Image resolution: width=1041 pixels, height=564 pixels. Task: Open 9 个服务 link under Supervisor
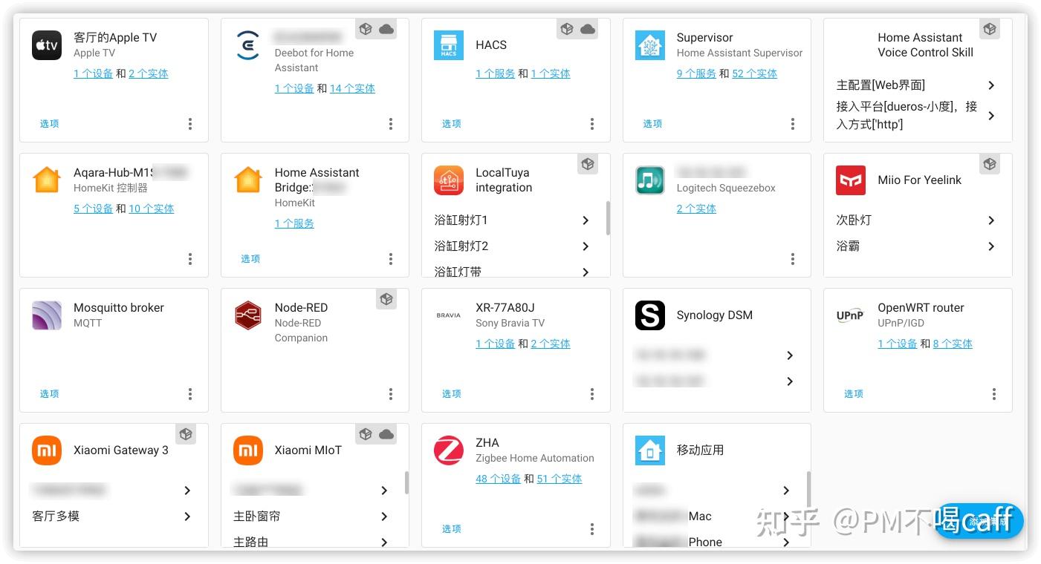696,73
